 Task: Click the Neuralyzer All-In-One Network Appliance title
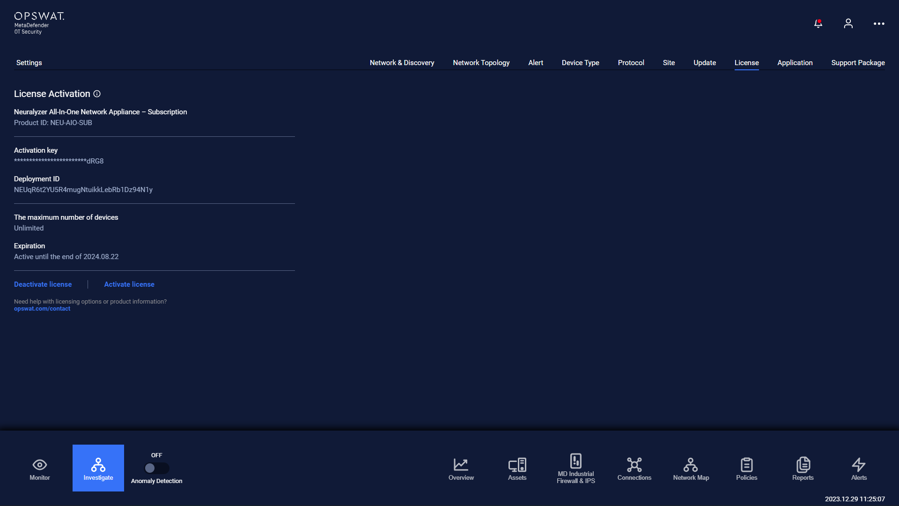pos(100,112)
